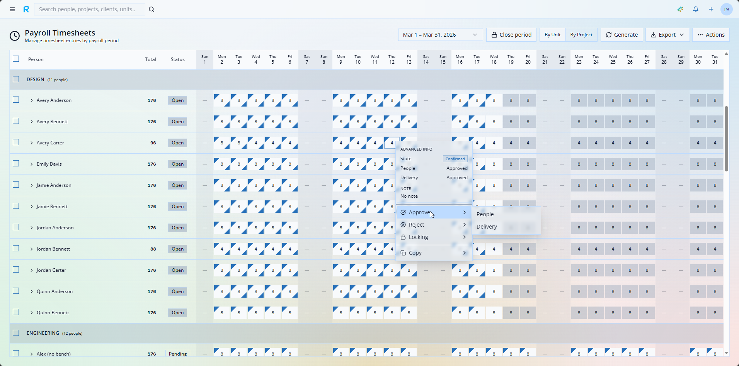
Task: Click the plus quick-create icon
Action: (x=711, y=9)
